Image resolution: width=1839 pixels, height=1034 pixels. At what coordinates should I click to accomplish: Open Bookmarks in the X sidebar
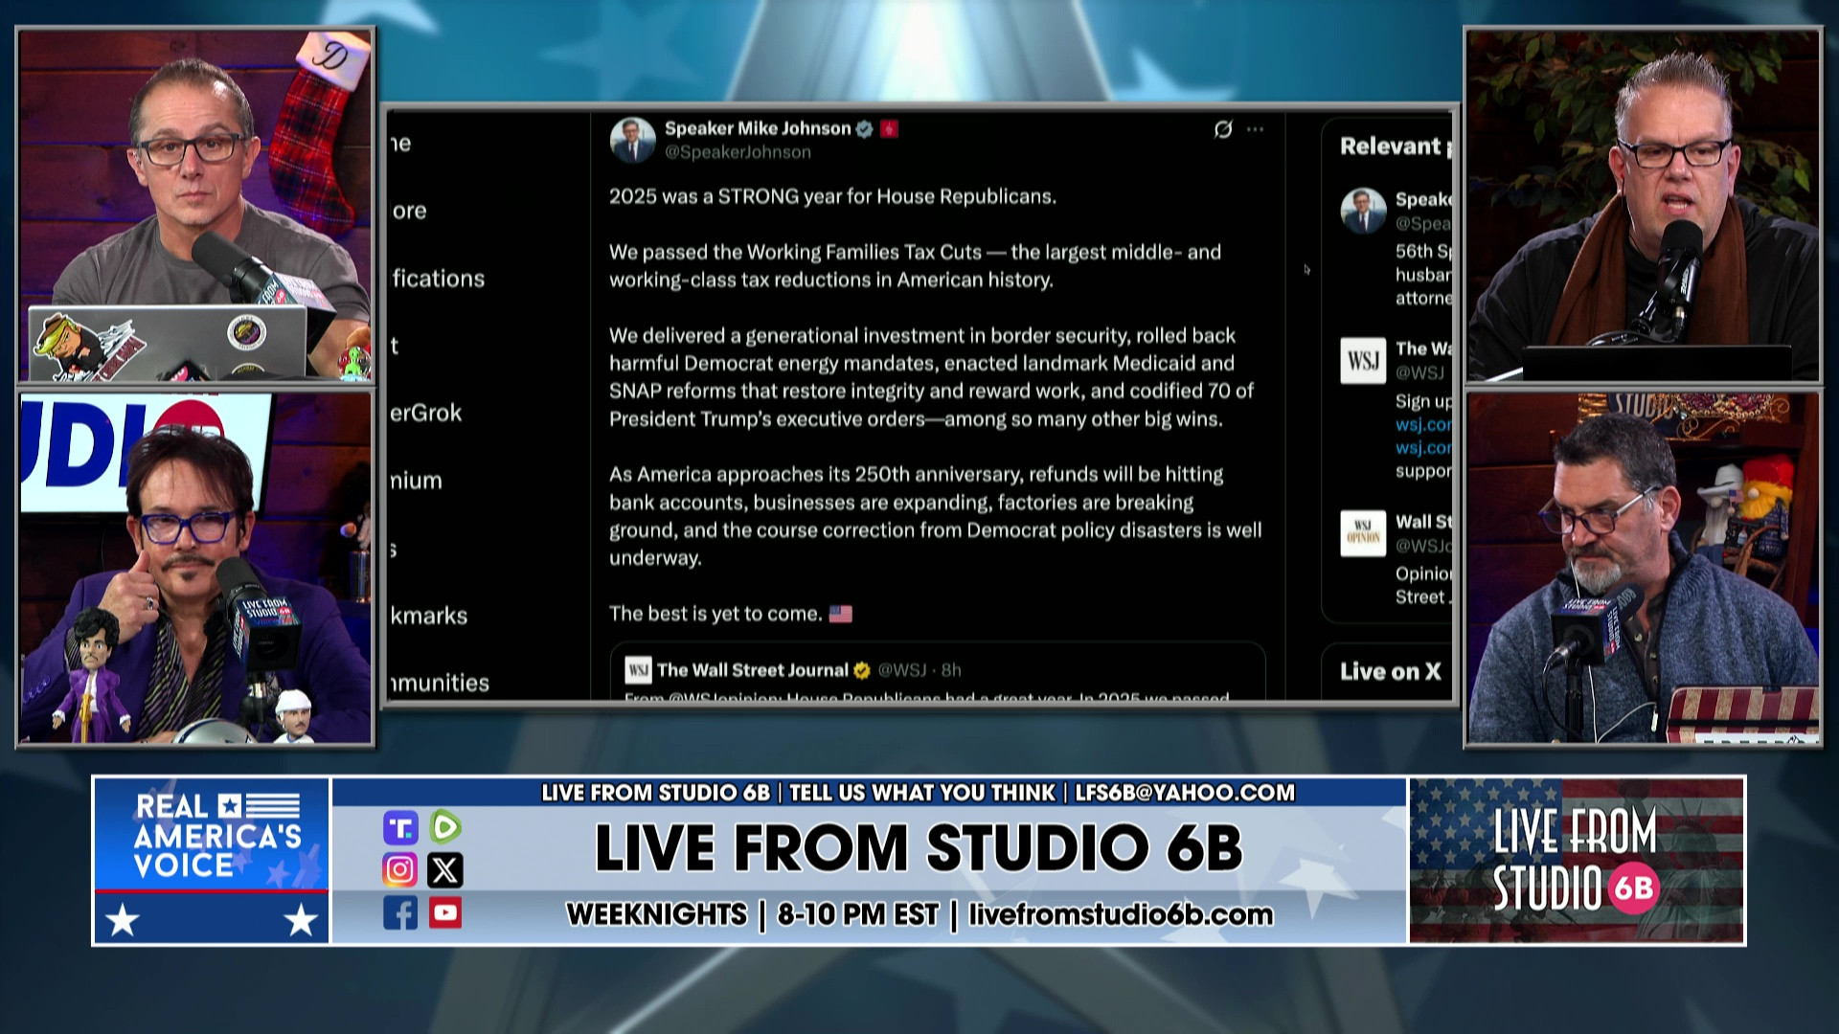(428, 616)
